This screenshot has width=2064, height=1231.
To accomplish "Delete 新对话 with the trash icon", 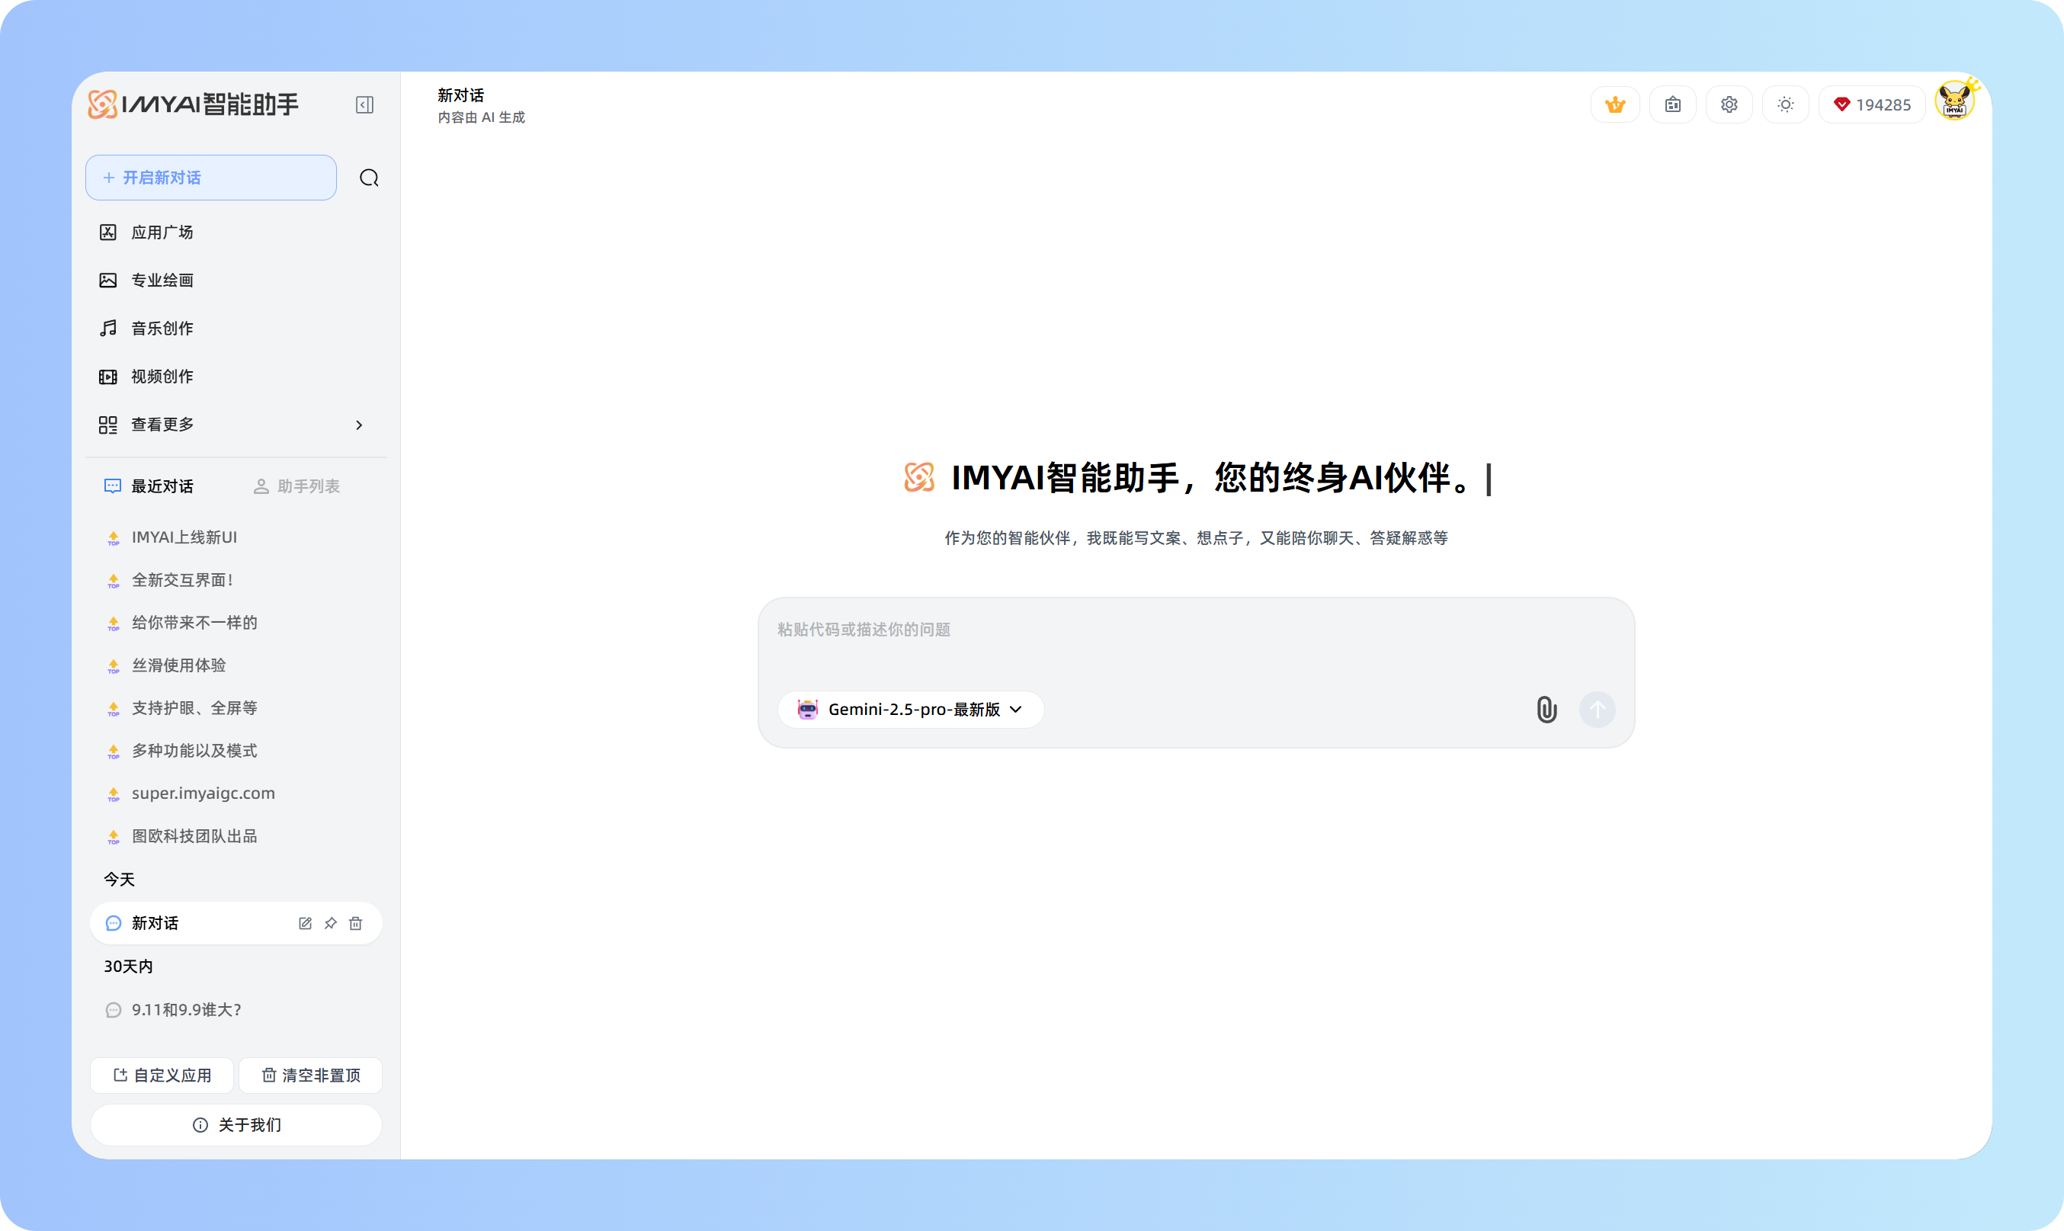I will point(356,923).
